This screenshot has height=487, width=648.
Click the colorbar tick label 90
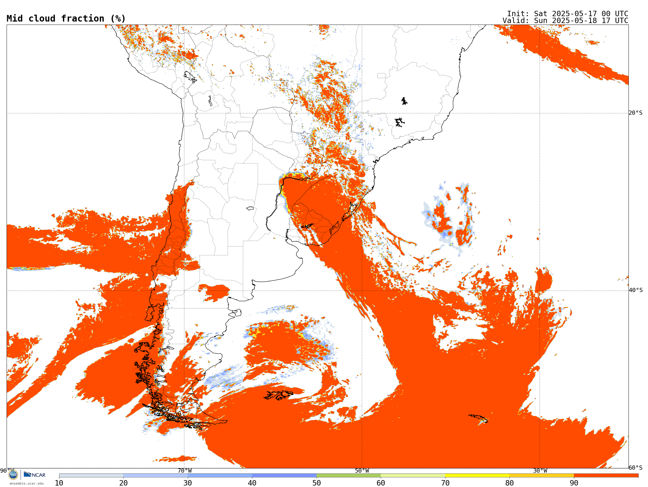tap(574, 483)
